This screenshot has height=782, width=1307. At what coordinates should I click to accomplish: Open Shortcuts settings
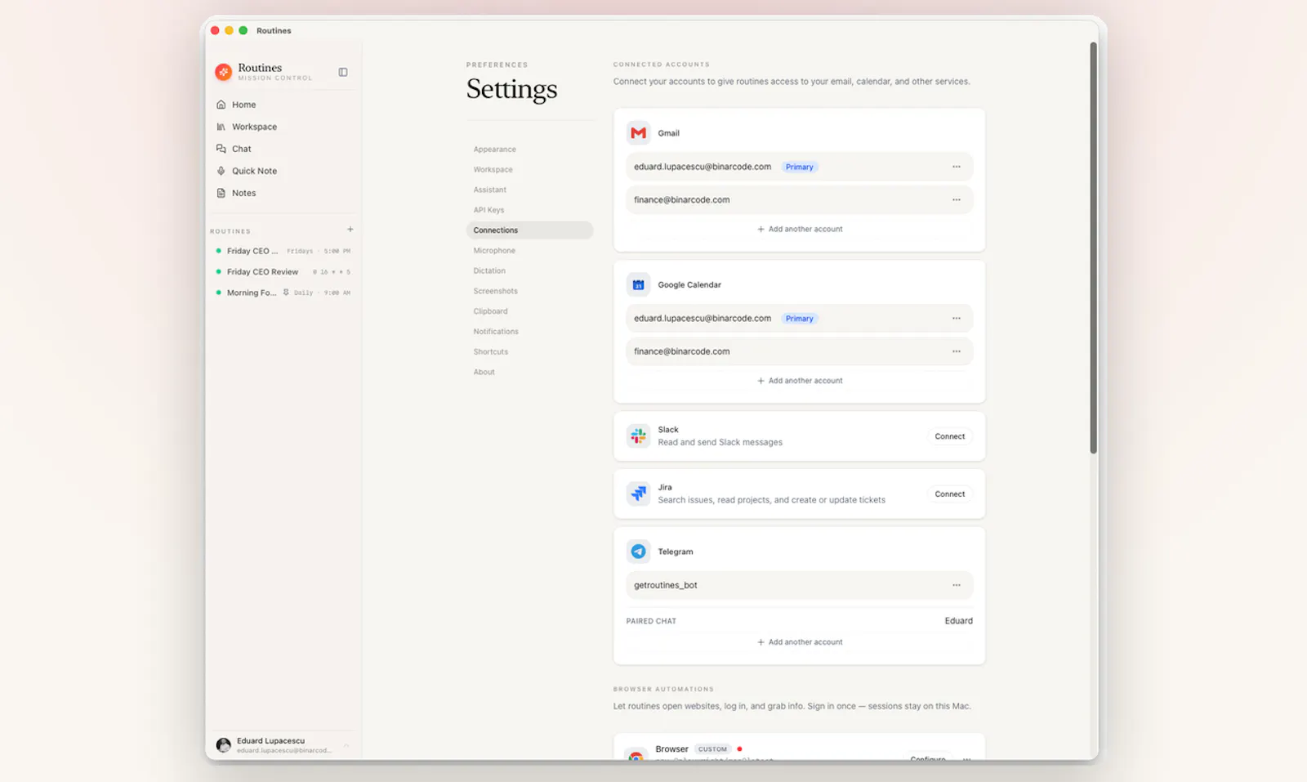tap(529, 351)
